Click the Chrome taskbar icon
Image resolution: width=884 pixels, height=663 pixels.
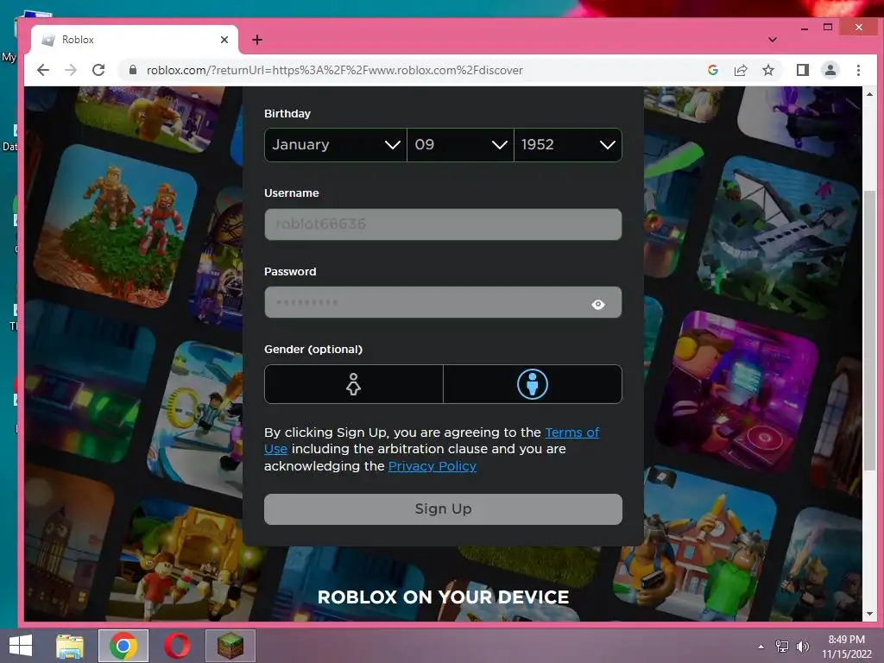[123, 646]
